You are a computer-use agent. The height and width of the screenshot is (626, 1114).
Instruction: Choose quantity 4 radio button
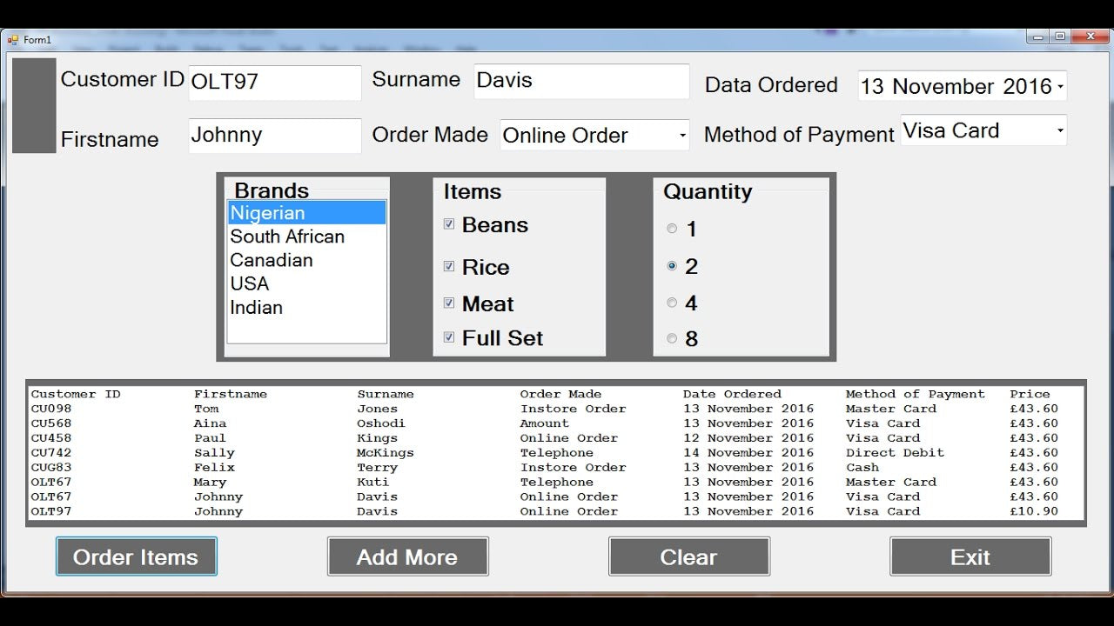pyautogui.click(x=672, y=303)
